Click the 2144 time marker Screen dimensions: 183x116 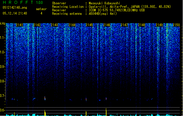point(72,25)
